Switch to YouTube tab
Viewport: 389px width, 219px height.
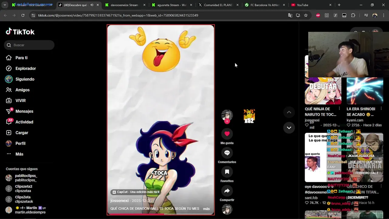click(x=312, y=5)
